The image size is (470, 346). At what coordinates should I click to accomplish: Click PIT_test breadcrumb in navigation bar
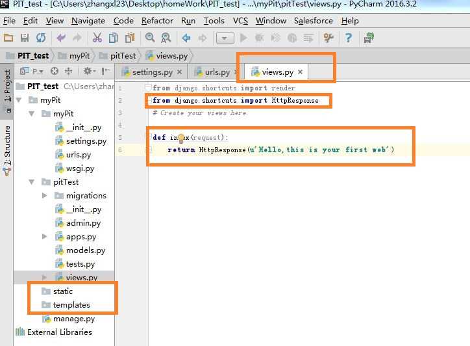coord(27,56)
